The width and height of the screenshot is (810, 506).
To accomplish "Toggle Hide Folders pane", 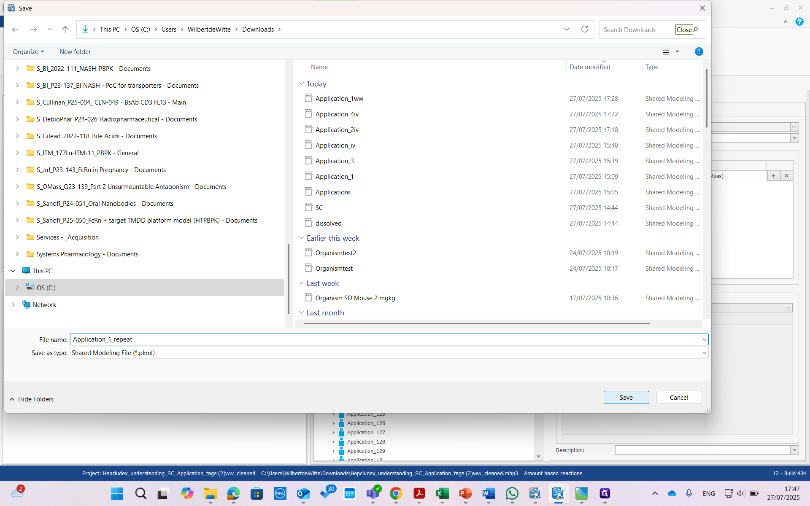I will click(x=32, y=399).
